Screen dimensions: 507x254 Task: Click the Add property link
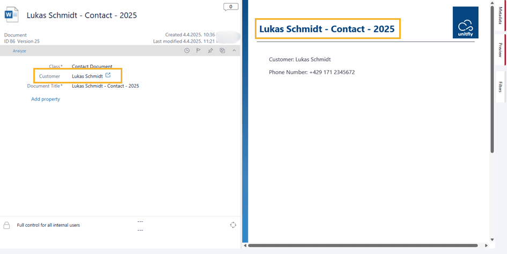pyautogui.click(x=46, y=99)
